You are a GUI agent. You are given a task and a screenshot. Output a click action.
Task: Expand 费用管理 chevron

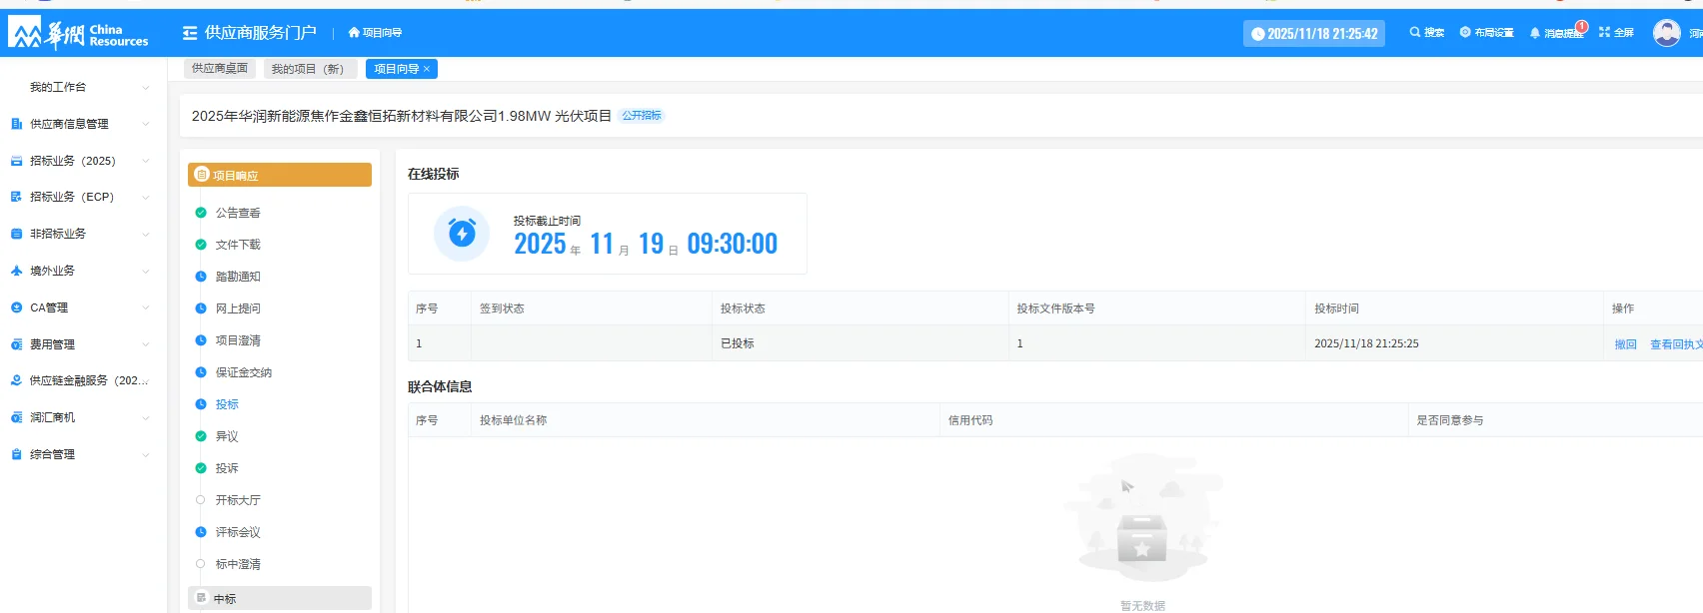click(146, 344)
